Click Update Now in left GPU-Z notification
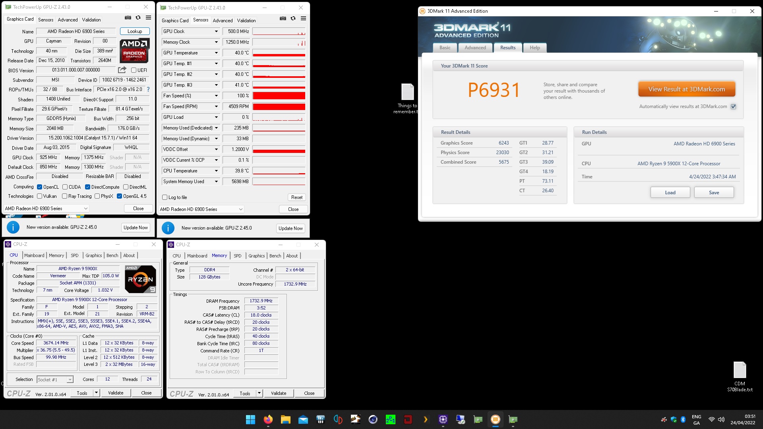763x429 pixels. click(x=136, y=228)
